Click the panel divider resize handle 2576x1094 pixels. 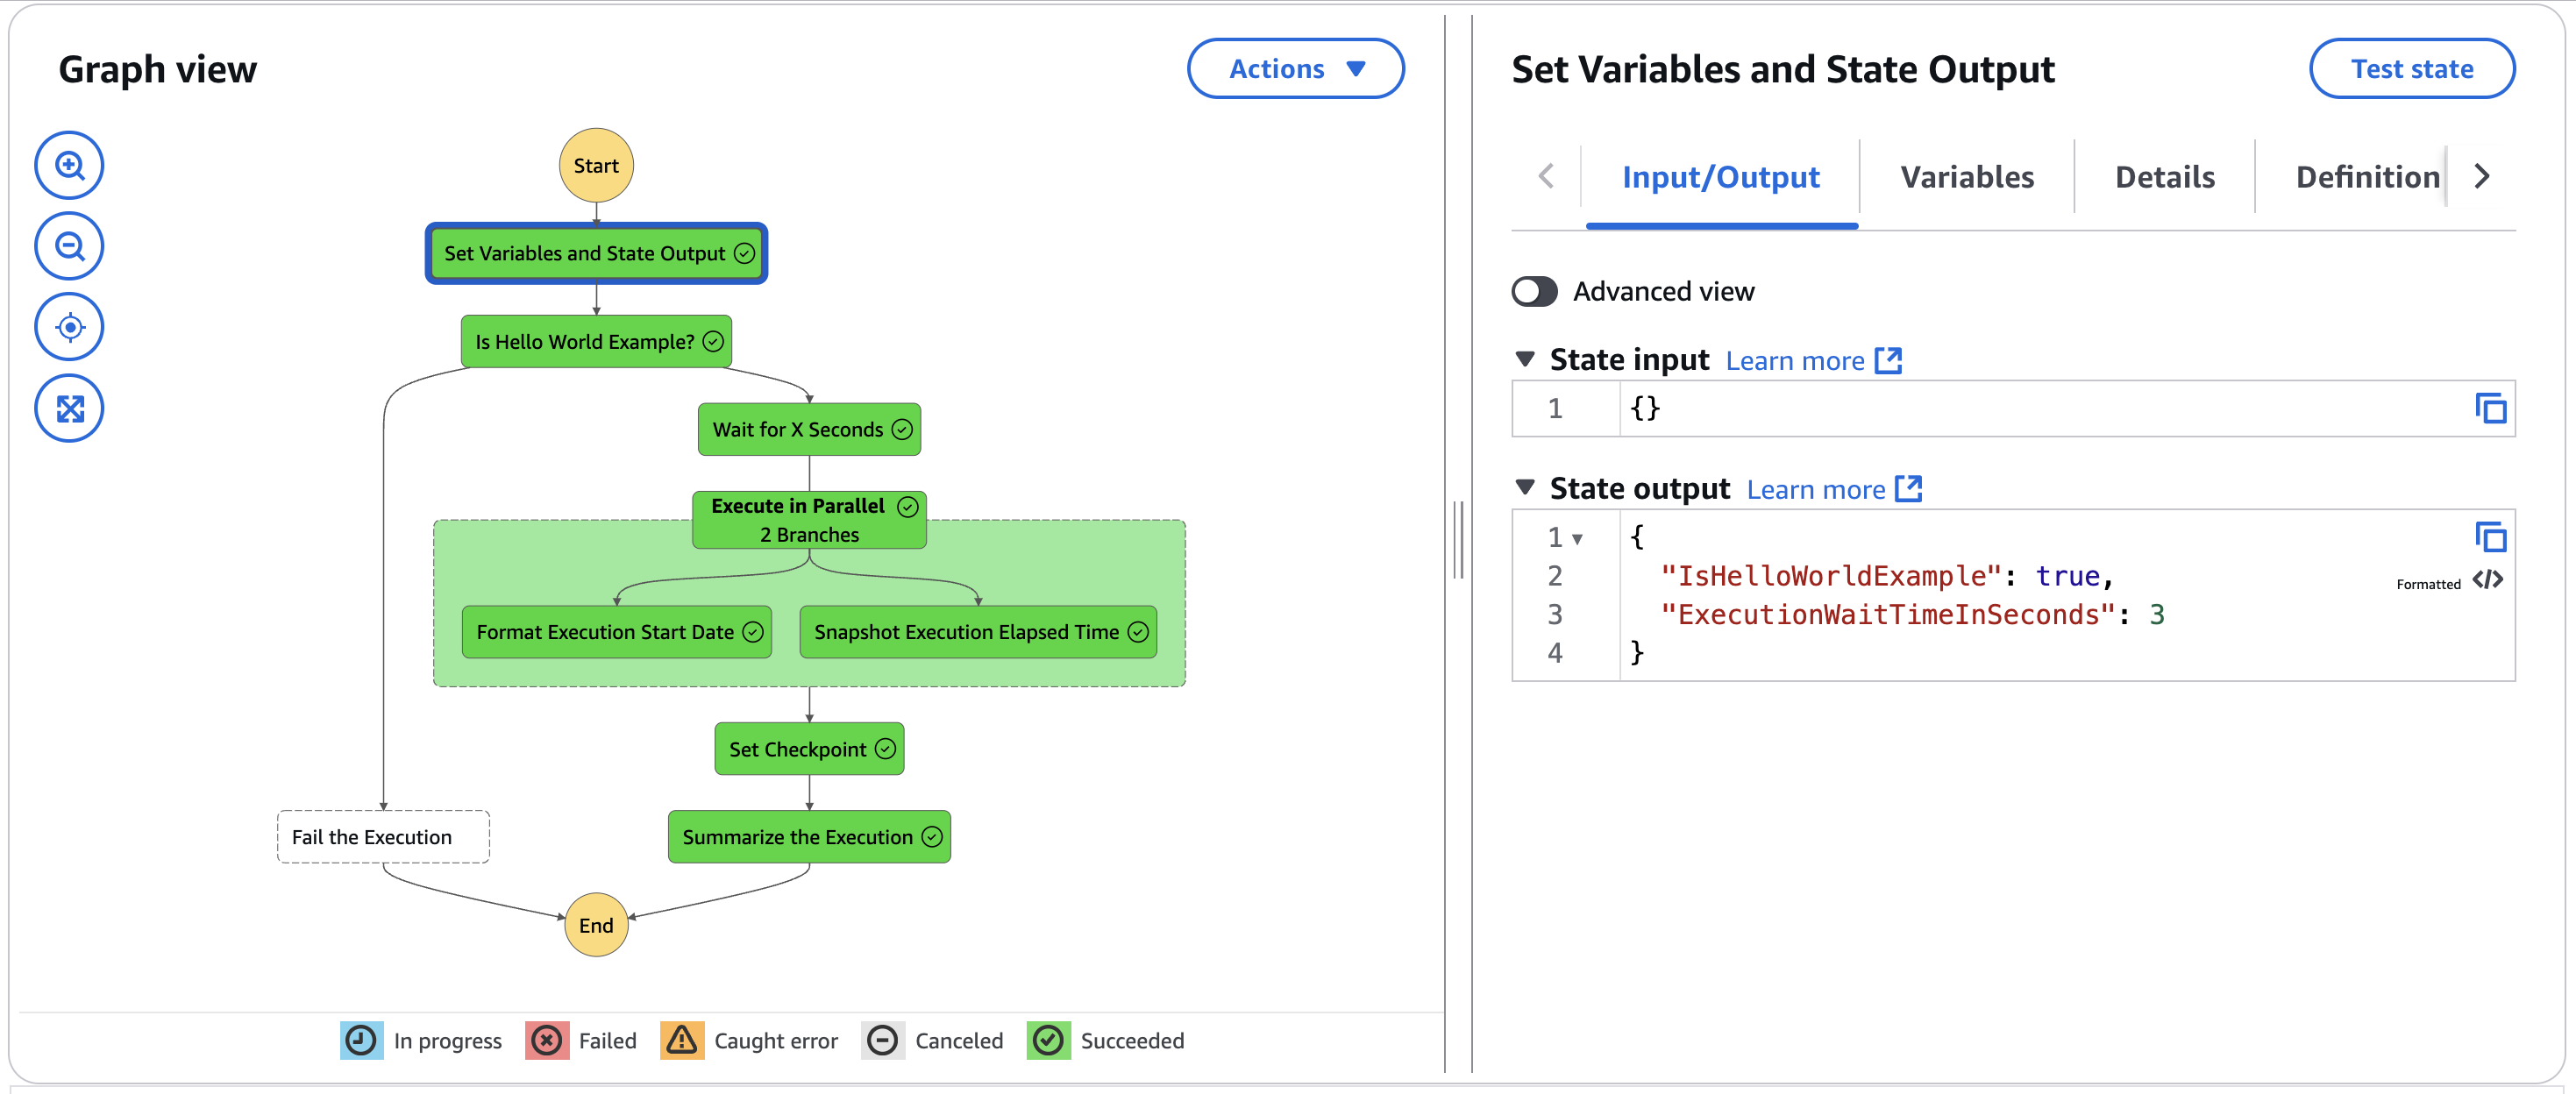(x=1459, y=540)
